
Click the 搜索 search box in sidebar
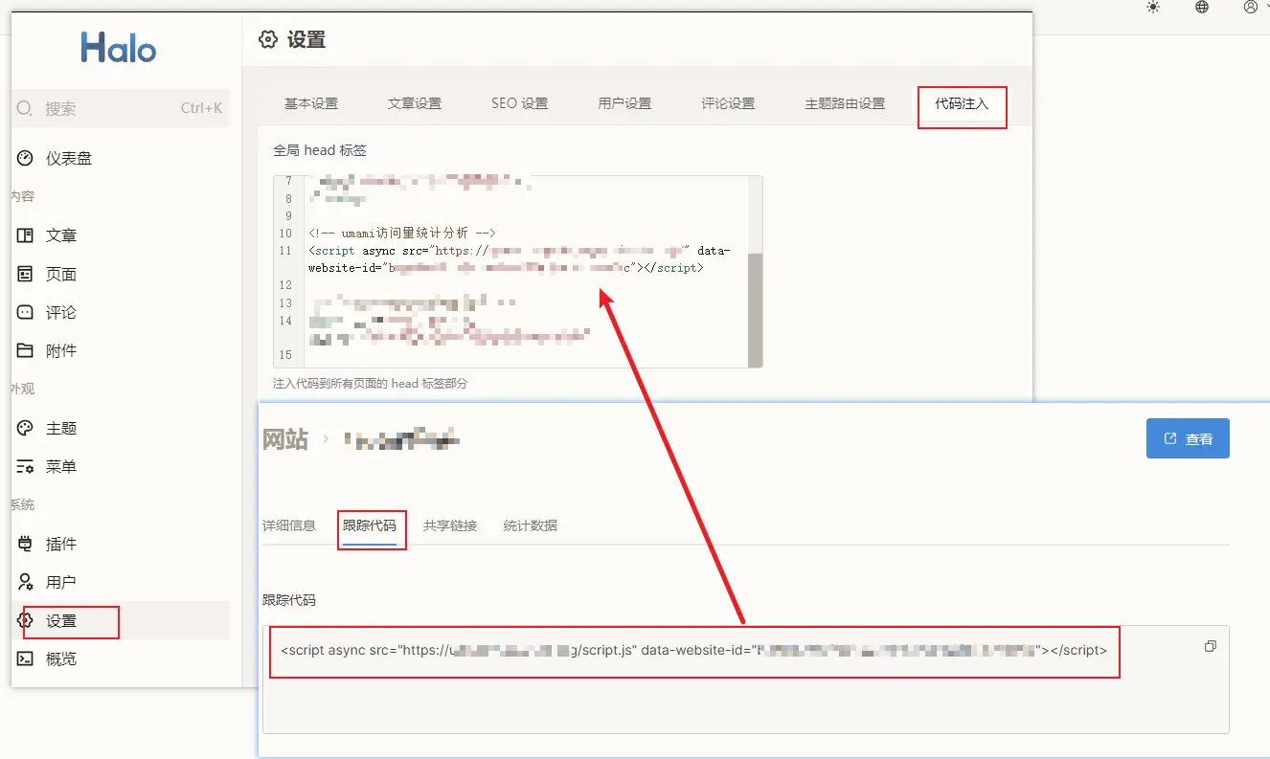pyautogui.click(x=120, y=108)
